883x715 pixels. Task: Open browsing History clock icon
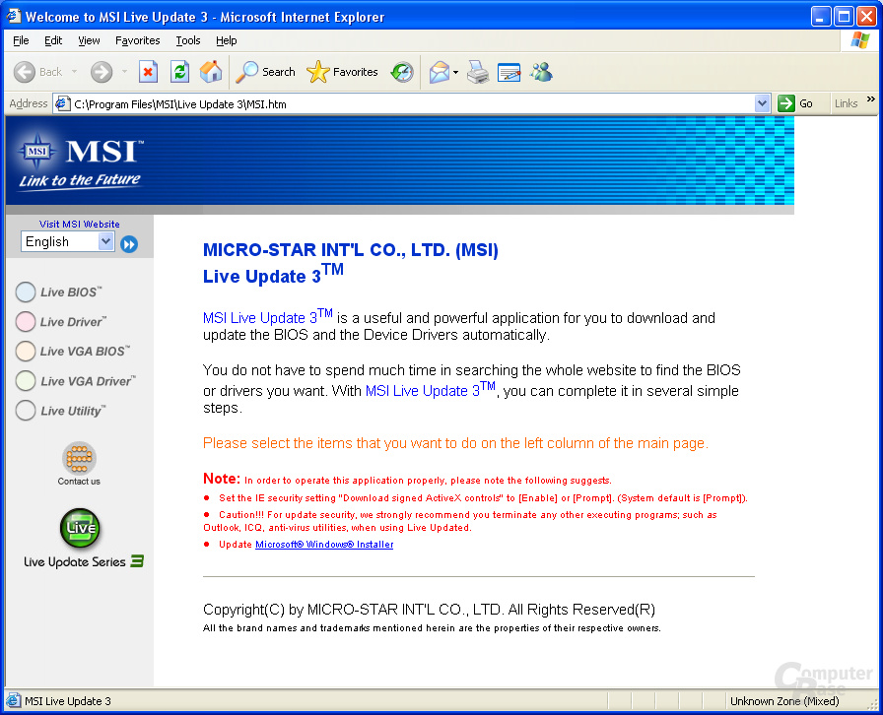pos(402,72)
